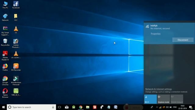Launch Firefox from desktop

click(x=5, y=67)
